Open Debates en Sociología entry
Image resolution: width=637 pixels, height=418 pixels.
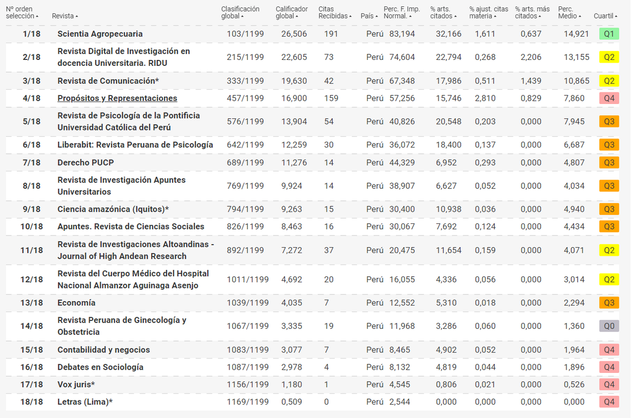coord(100,367)
